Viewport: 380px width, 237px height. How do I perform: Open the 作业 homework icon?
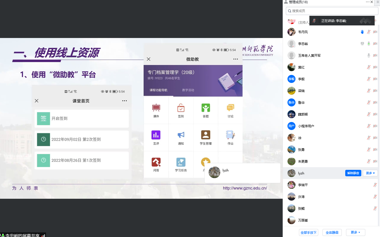tap(231, 135)
